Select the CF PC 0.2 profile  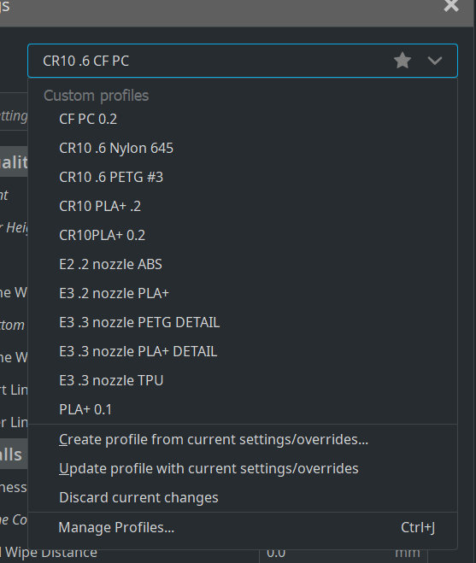pyautogui.click(x=243, y=120)
